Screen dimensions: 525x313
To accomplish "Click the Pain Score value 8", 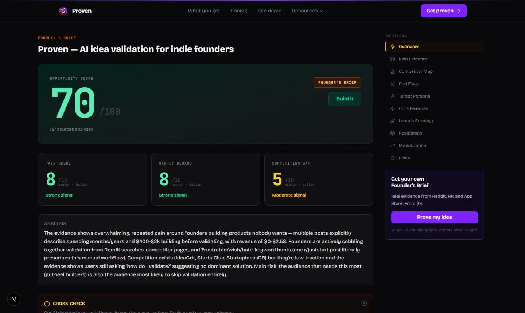I will point(51,179).
